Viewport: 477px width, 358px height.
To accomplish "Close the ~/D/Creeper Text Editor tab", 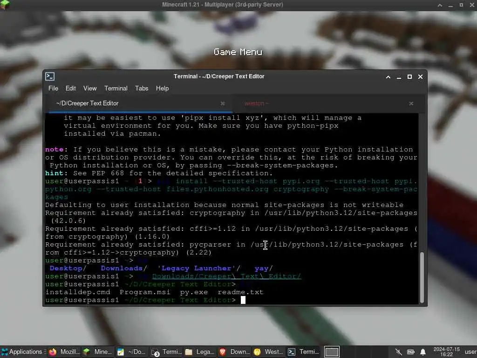I will pyautogui.click(x=222, y=103).
